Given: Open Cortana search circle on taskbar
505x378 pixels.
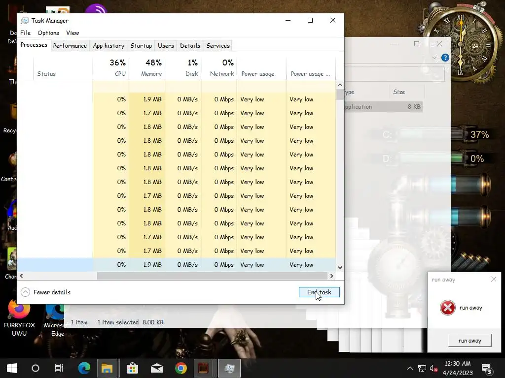Looking at the screenshot, I should [36, 368].
